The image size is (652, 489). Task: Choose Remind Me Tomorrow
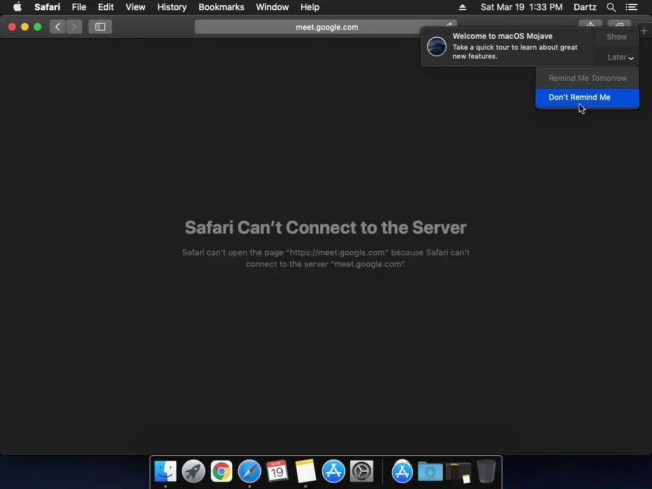tap(587, 78)
